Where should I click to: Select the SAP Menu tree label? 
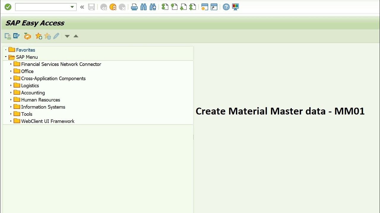tap(27, 57)
